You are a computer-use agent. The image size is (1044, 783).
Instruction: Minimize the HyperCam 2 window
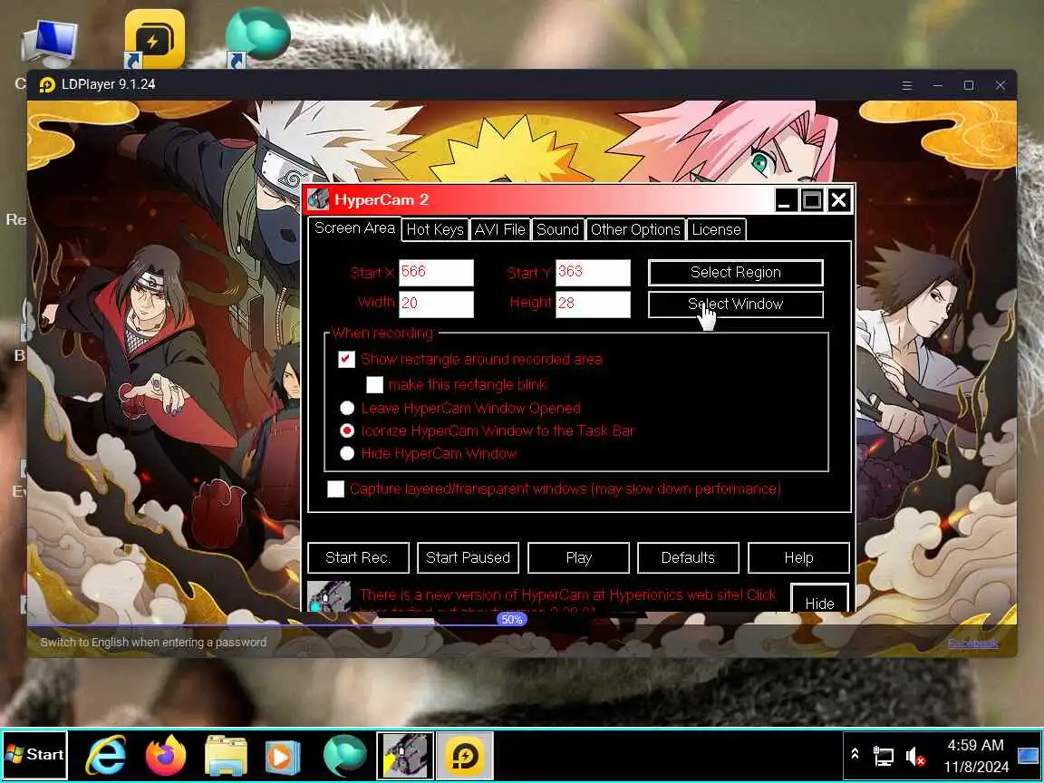coord(785,199)
